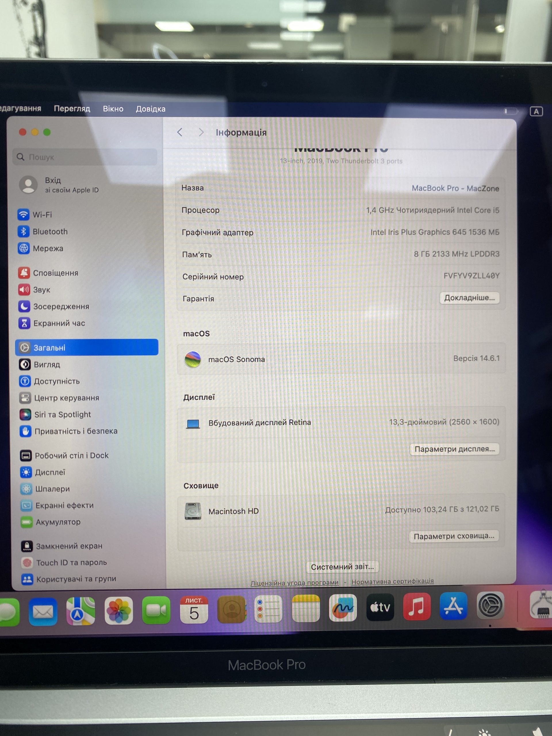Open Bluetooth settings in sidebar

[x=43, y=231]
